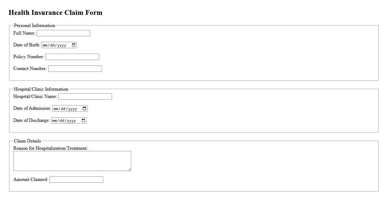Select the day segment of Date of Admission

pyautogui.click(x=63, y=109)
